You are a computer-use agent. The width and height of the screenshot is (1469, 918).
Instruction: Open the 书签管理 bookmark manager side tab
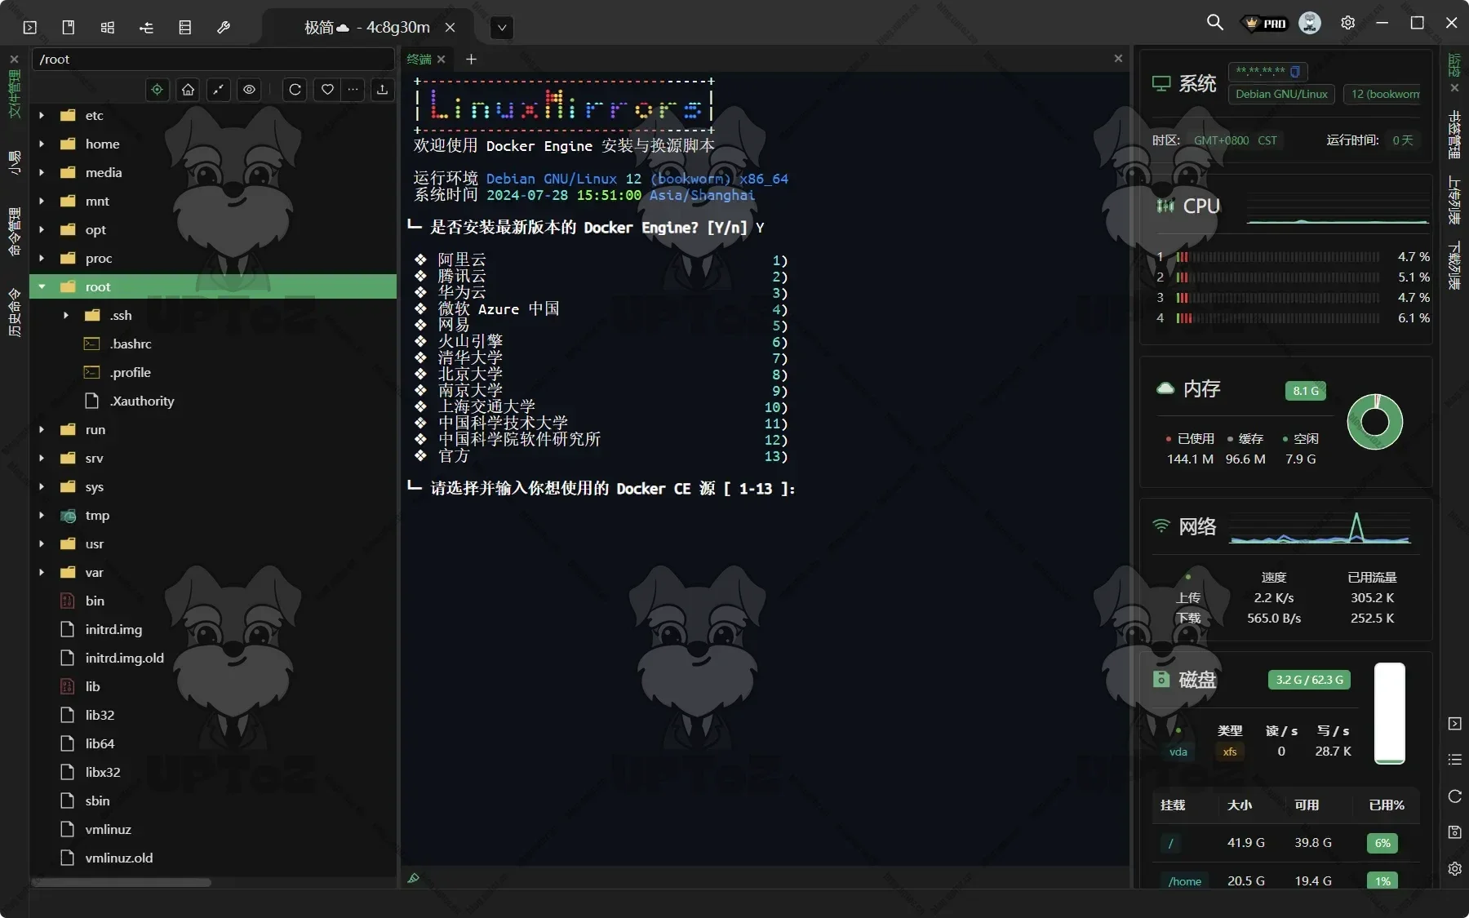click(x=1454, y=135)
